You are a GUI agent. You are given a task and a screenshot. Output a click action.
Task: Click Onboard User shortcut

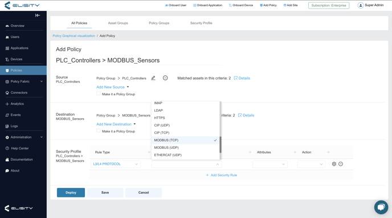[175, 5]
